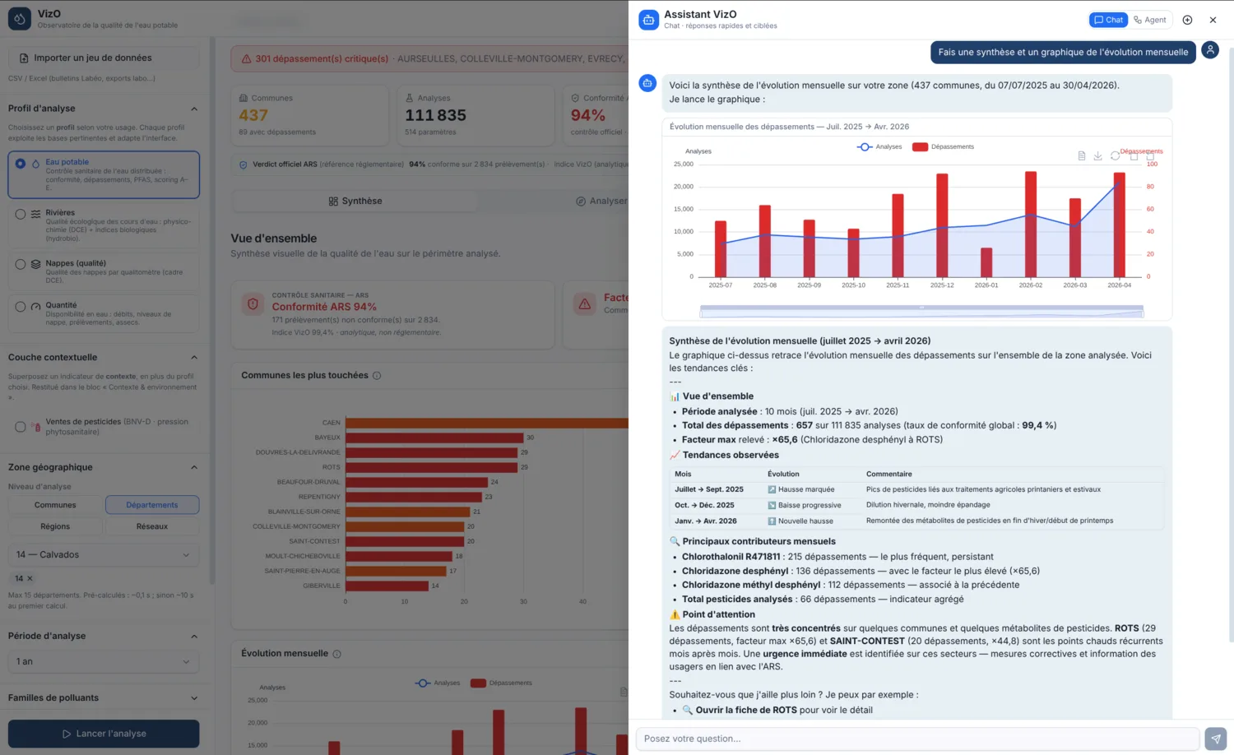Toggle Dépassements legend in dashboard Évolution chart
The width and height of the screenshot is (1234, 755).
[x=501, y=683]
